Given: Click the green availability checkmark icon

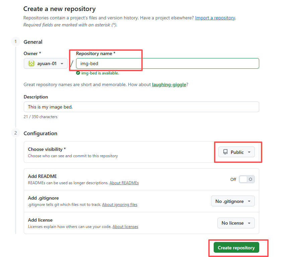Looking at the screenshot, I should coord(78,73).
